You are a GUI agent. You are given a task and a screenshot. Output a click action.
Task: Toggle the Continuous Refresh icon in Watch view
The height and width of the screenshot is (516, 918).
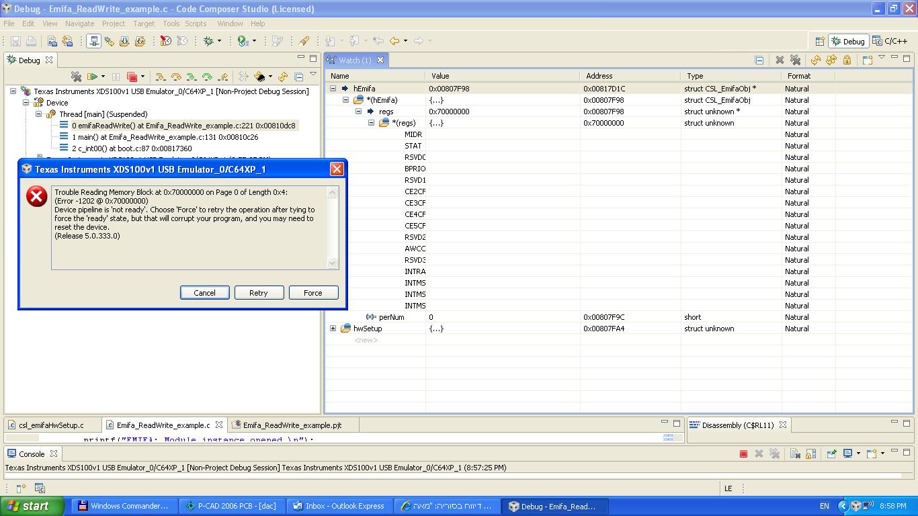tap(831, 60)
